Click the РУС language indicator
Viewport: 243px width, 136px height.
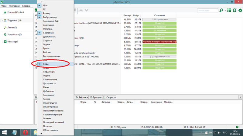225,133
